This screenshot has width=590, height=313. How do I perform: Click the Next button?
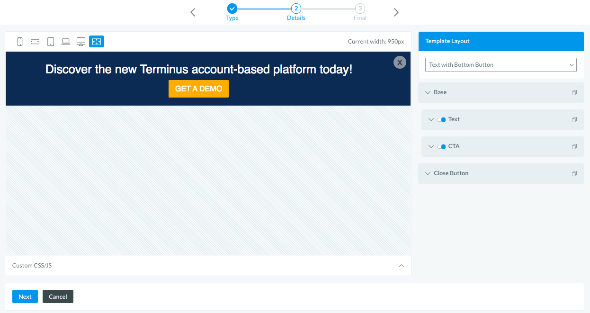[x=25, y=296]
